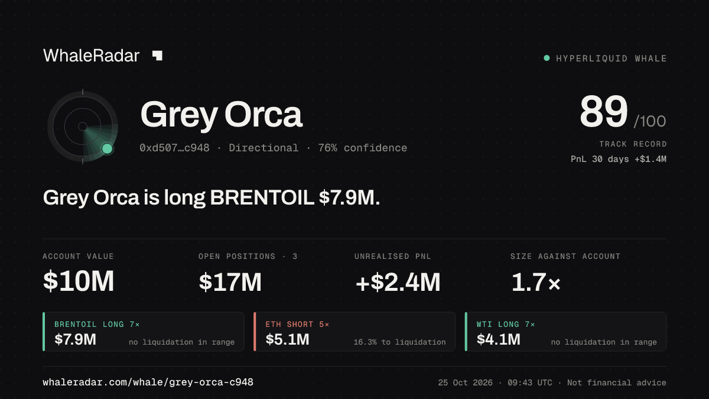Viewport: 709px width, 399px height.
Task: Click the +$2.4M unrealised PnL value
Action: [x=398, y=282]
